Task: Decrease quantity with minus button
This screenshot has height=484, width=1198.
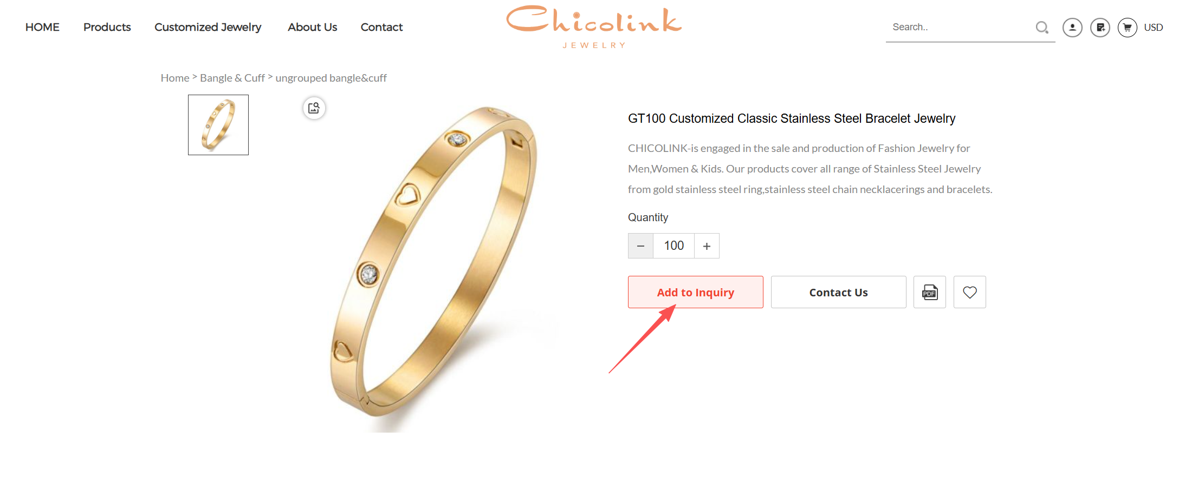Action: tap(640, 246)
